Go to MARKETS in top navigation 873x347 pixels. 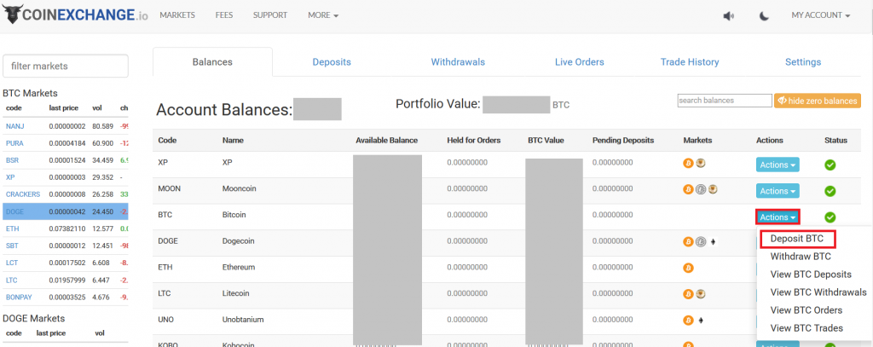coord(177,15)
